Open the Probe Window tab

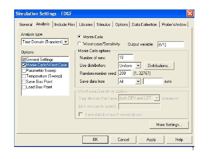tap(174, 24)
